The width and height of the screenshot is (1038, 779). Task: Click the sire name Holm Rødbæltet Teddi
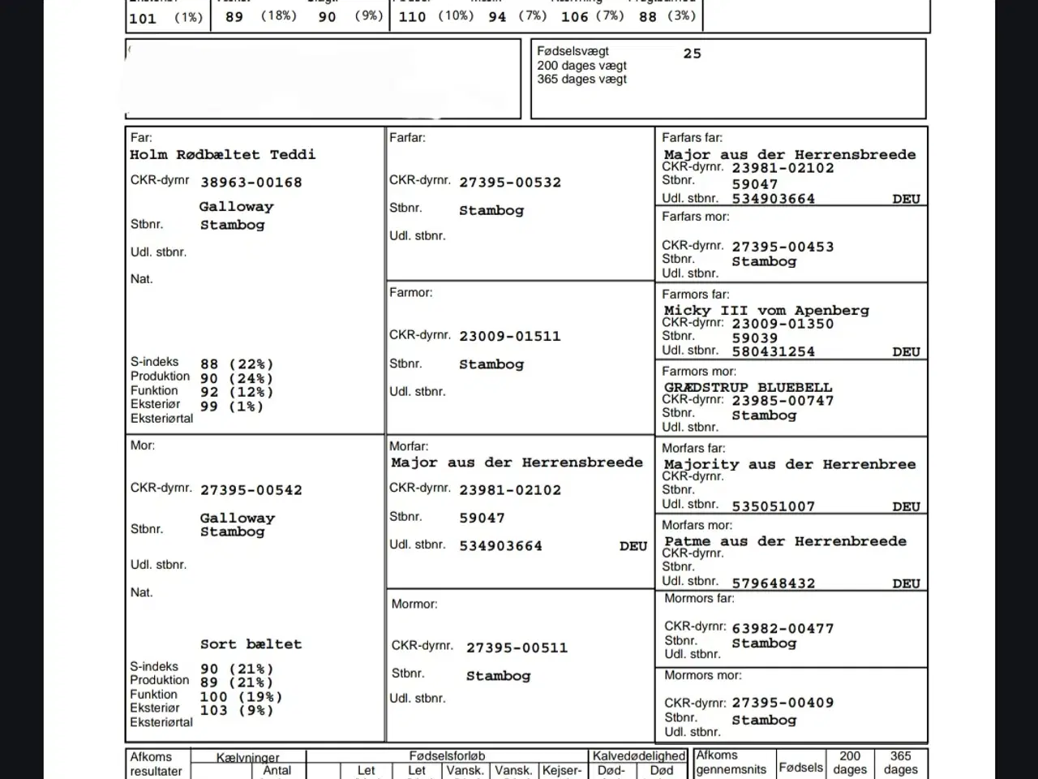click(x=223, y=155)
